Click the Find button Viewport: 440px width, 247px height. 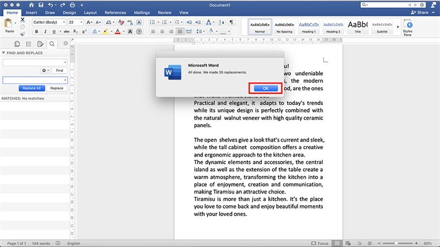[59, 71]
